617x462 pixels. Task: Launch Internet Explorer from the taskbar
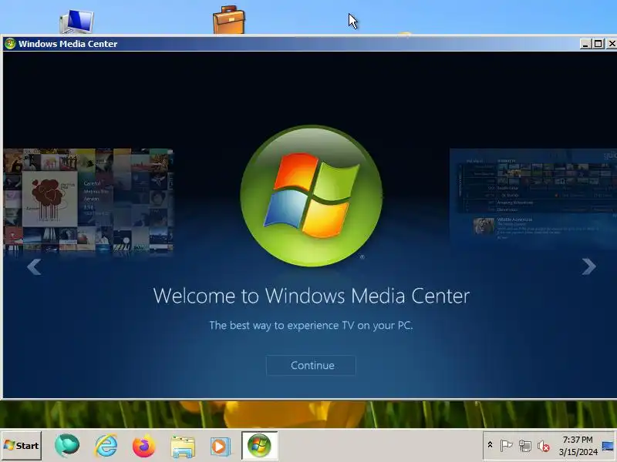[106, 446]
